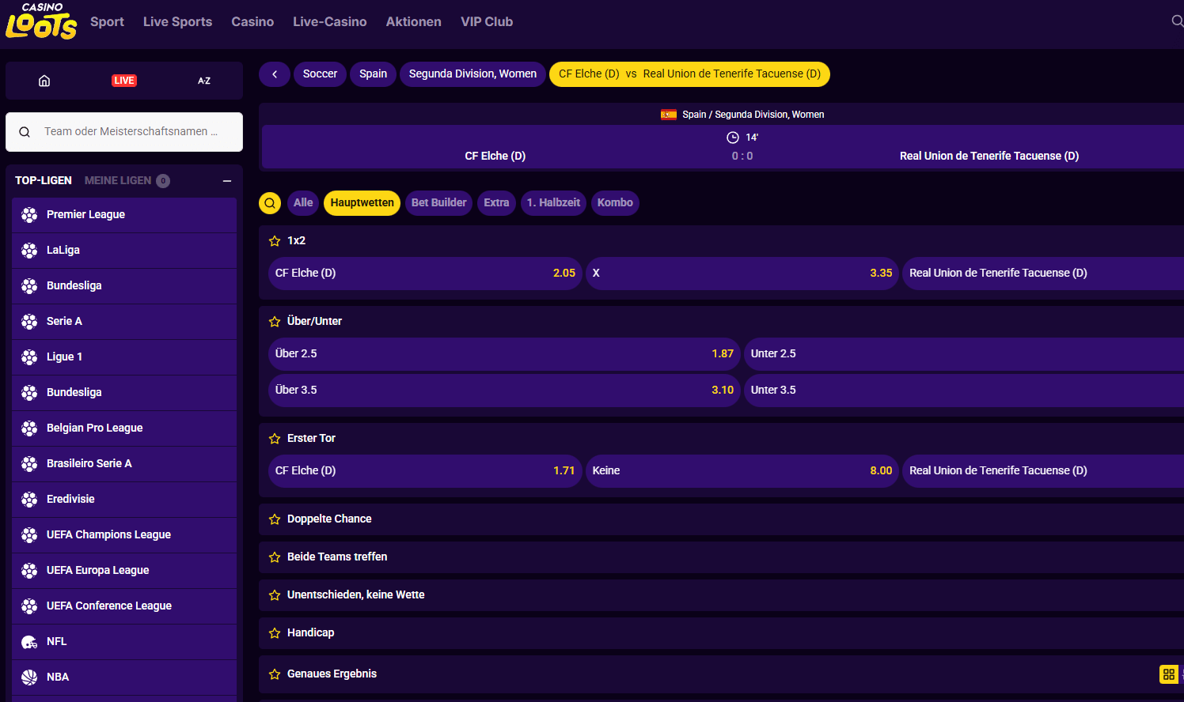
Task: Click the home icon in the sidebar
Action: 44,80
